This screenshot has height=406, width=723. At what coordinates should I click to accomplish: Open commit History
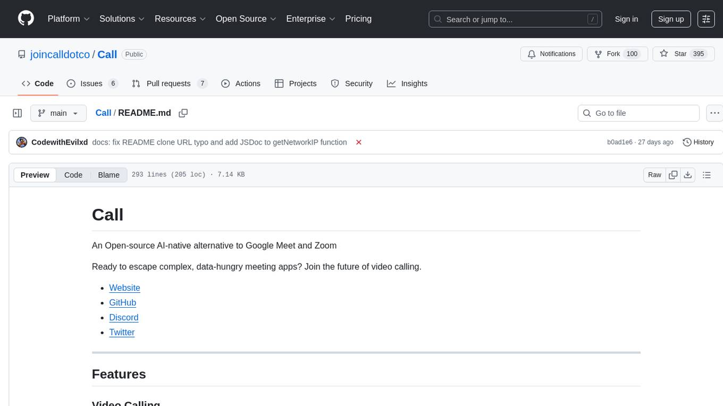tap(698, 142)
